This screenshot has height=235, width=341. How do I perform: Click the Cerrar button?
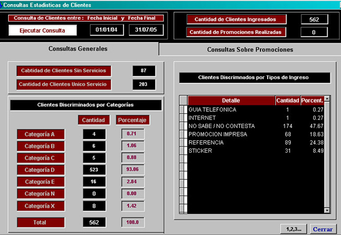[323, 229]
